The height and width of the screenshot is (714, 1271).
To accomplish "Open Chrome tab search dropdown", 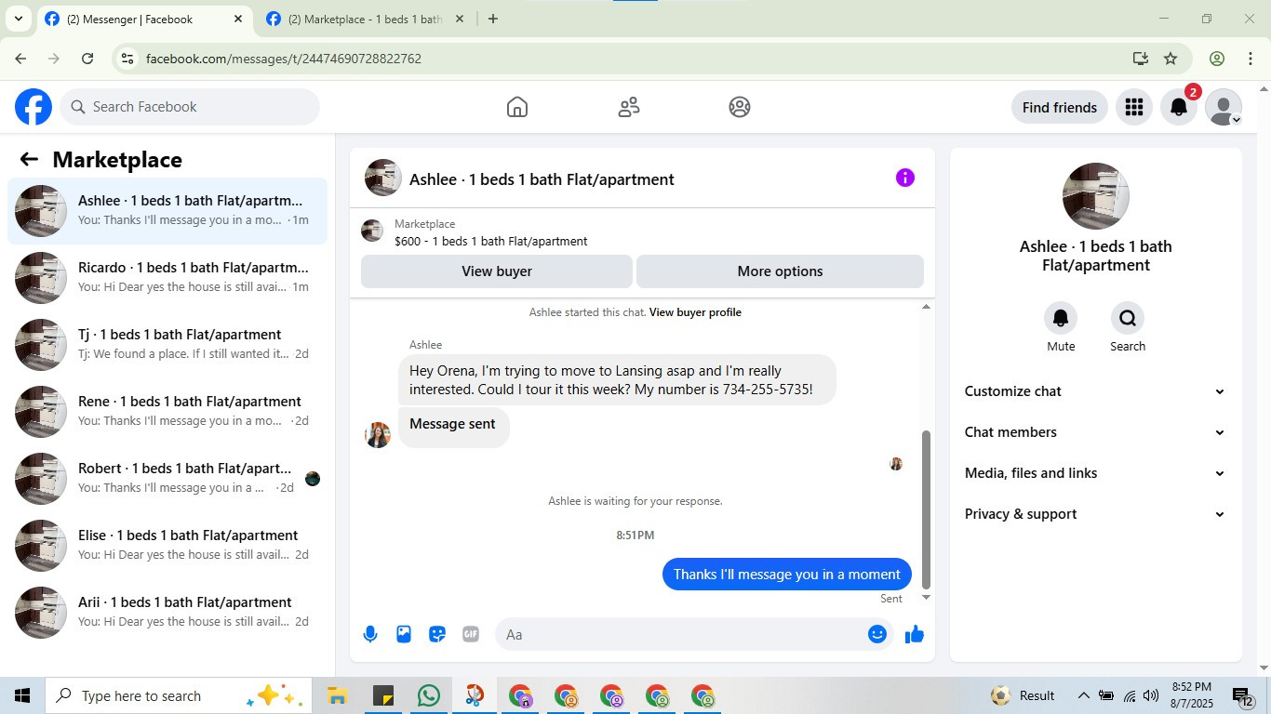I will 18,19.
